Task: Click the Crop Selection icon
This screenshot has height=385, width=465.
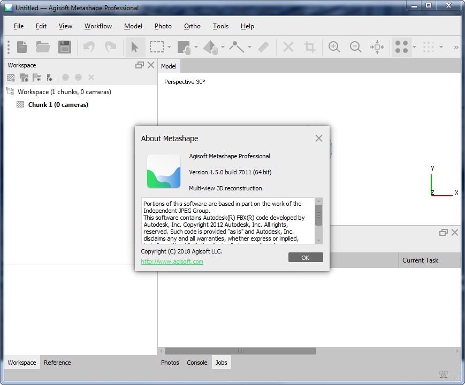Action: pos(310,47)
